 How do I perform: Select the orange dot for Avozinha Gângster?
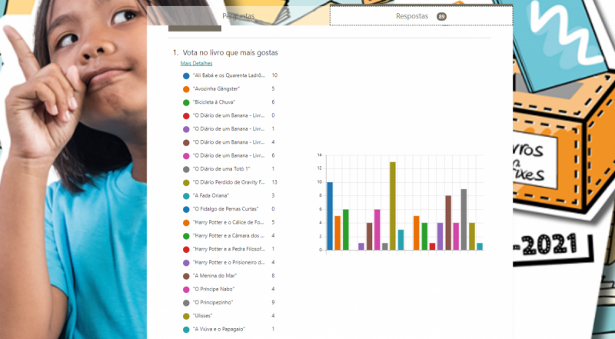[x=185, y=89]
